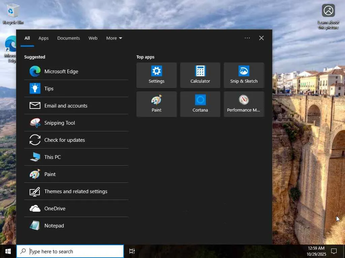Screen dimensions: 345x258
Task: Open Themes and related settings
Action: click(x=76, y=191)
